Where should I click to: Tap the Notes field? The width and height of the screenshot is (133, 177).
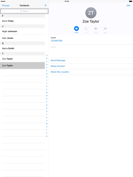pos(92,51)
